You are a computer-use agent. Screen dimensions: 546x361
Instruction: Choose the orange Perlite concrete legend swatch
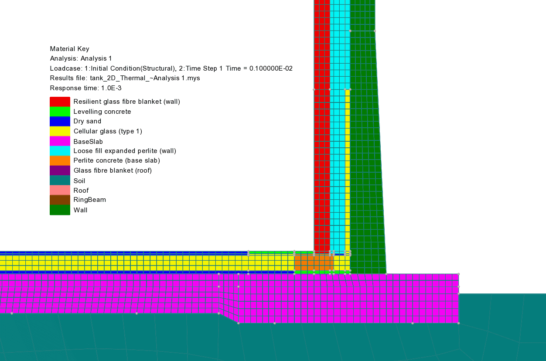(60, 160)
